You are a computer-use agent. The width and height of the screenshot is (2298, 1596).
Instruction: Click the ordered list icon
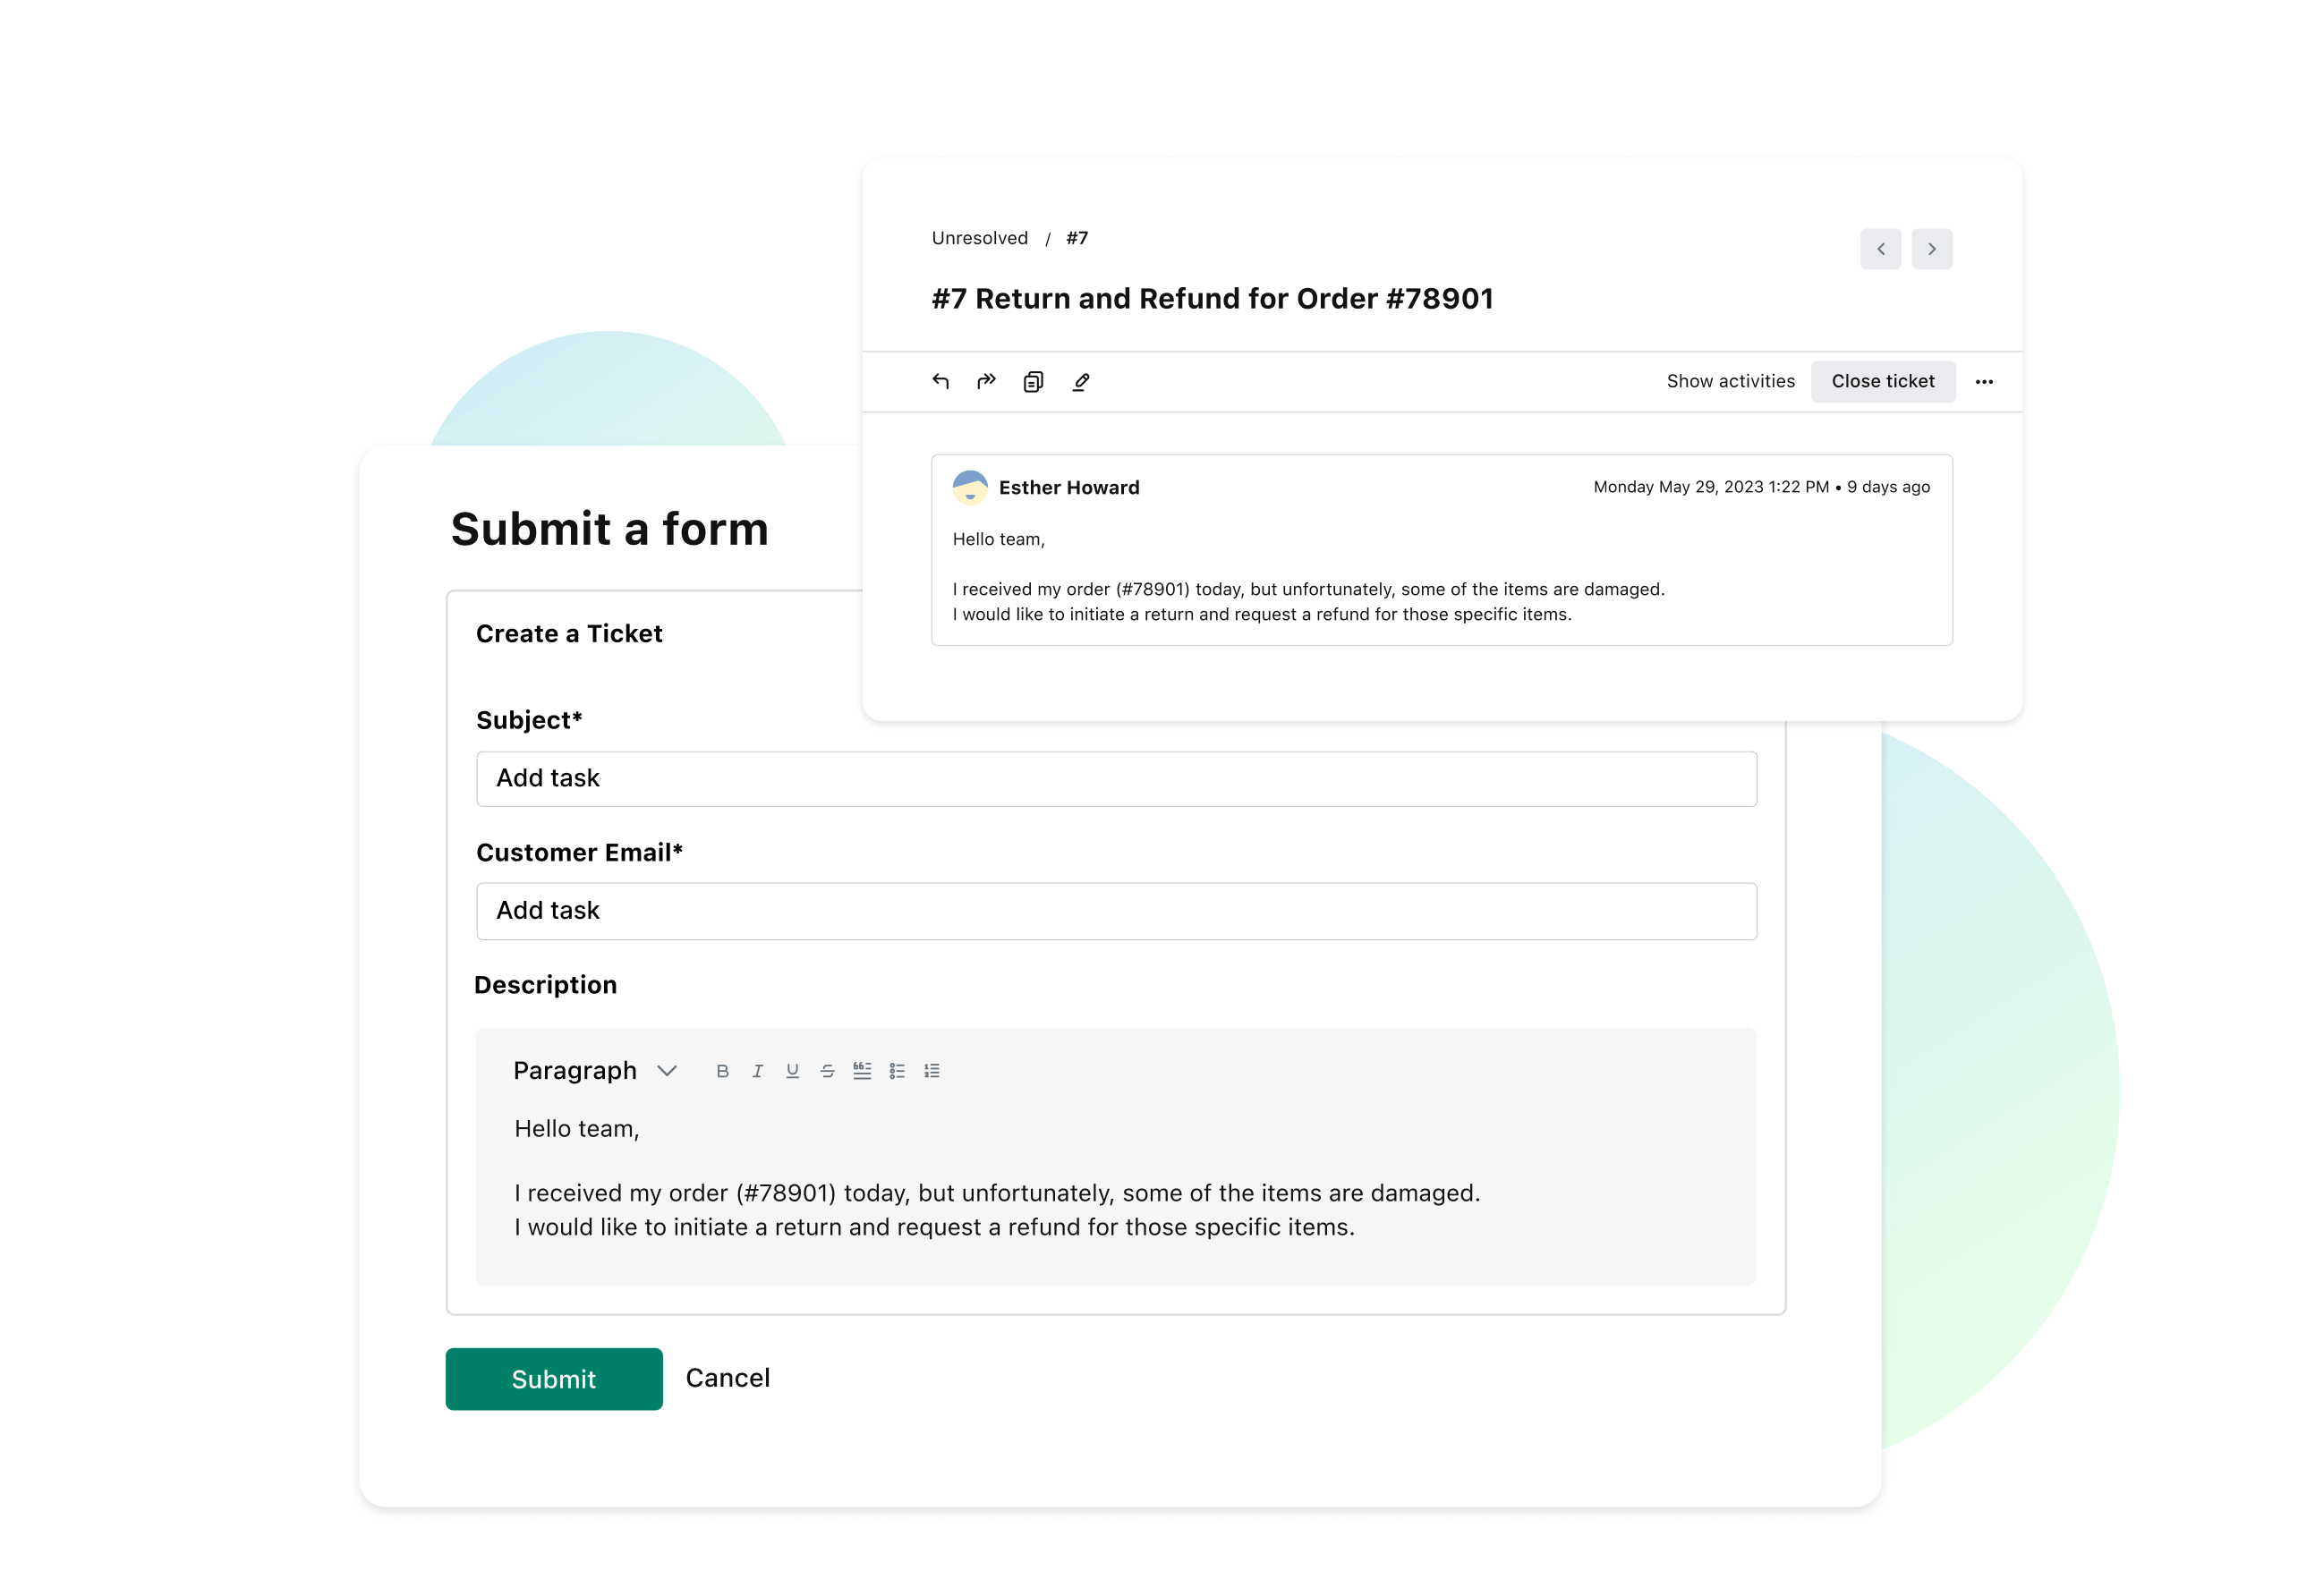[x=934, y=1070]
